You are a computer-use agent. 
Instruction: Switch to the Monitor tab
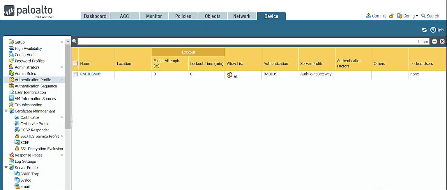pyautogui.click(x=154, y=16)
